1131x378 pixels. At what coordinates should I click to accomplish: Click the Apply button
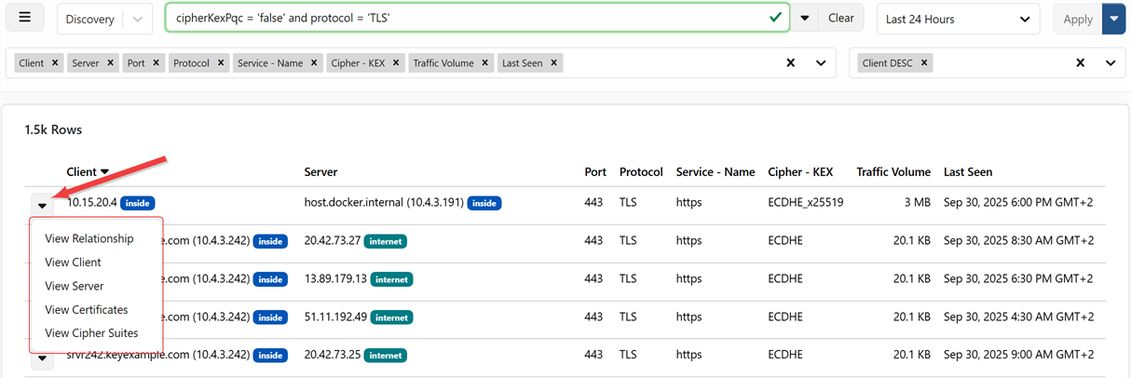point(1078,19)
